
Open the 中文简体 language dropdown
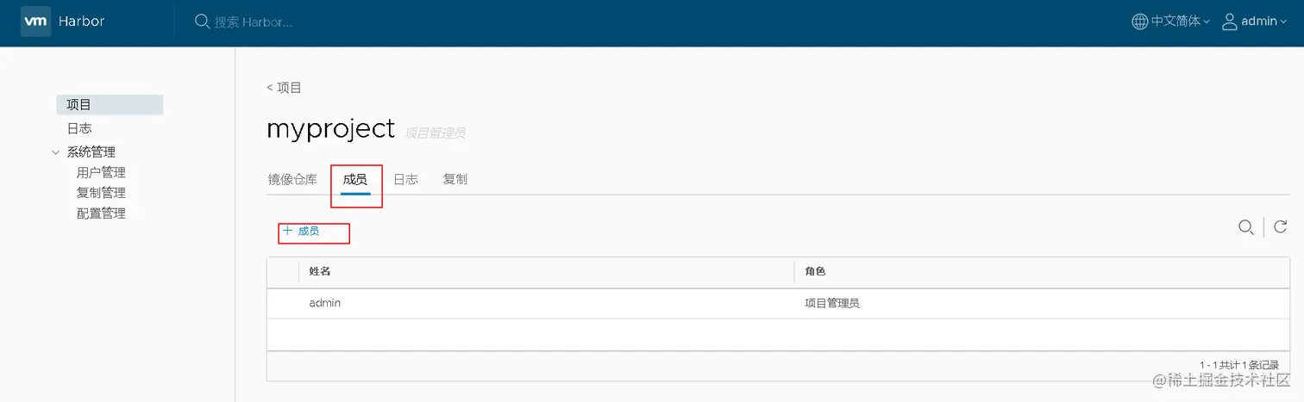pyautogui.click(x=1180, y=21)
